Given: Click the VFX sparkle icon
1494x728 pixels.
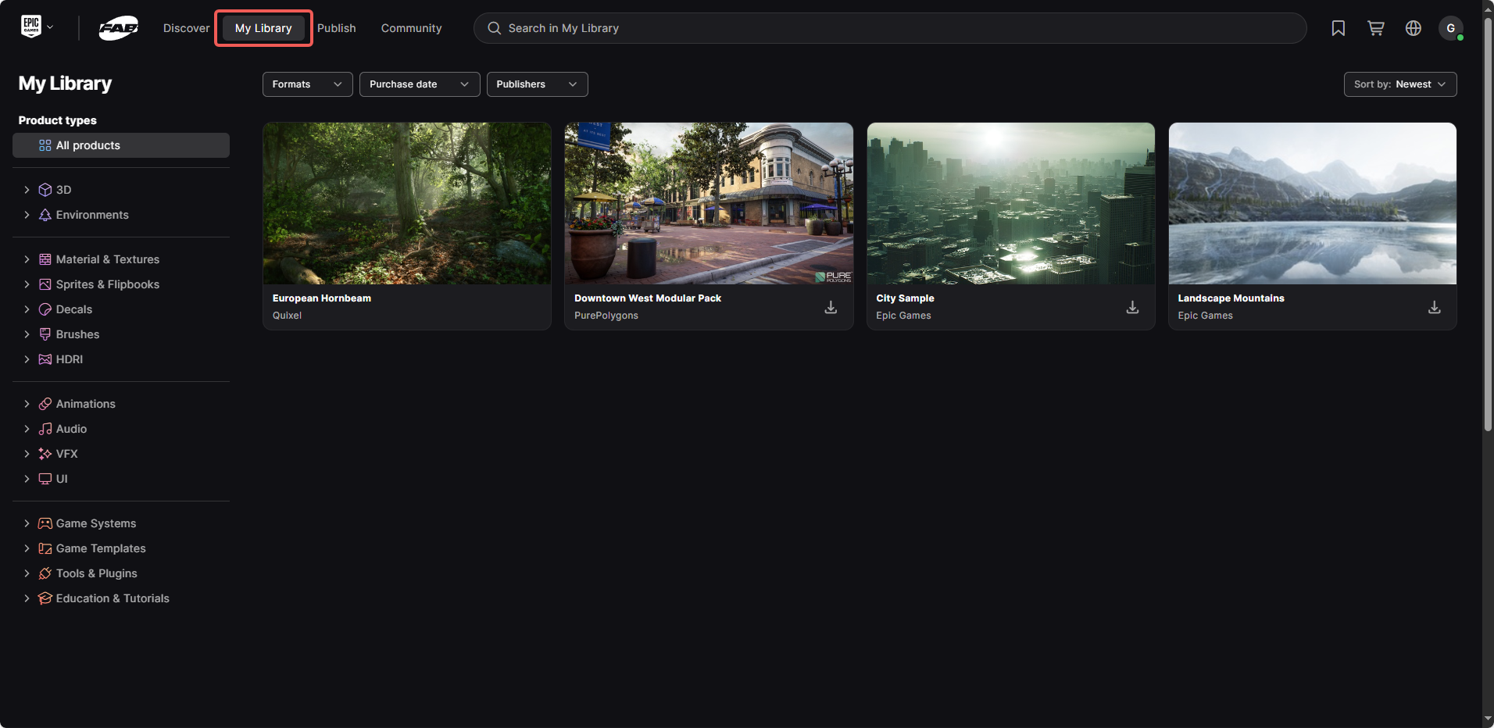Looking at the screenshot, I should click(45, 454).
